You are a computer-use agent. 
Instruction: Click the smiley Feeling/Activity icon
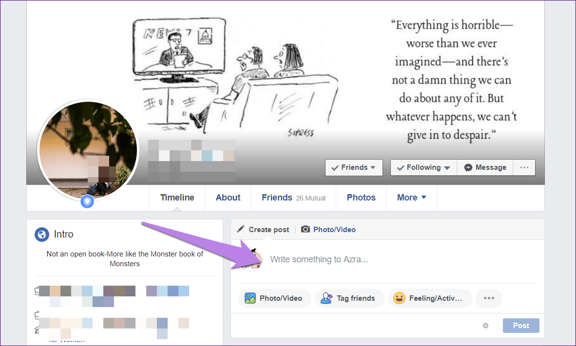tap(399, 298)
